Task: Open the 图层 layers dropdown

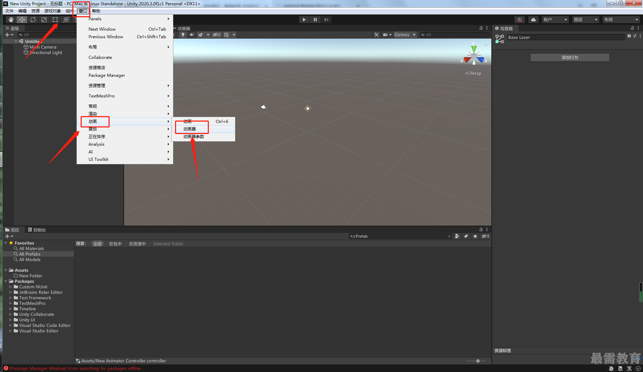Action: coord(585,20)
